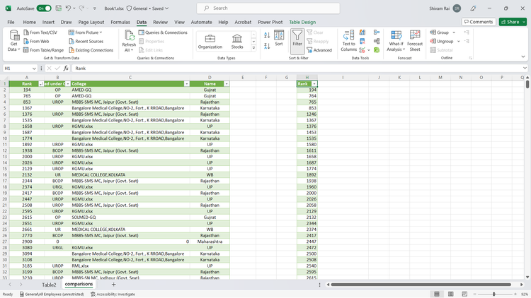Expand the formula bar
531x298 pixels.
(x=525, y=68)
